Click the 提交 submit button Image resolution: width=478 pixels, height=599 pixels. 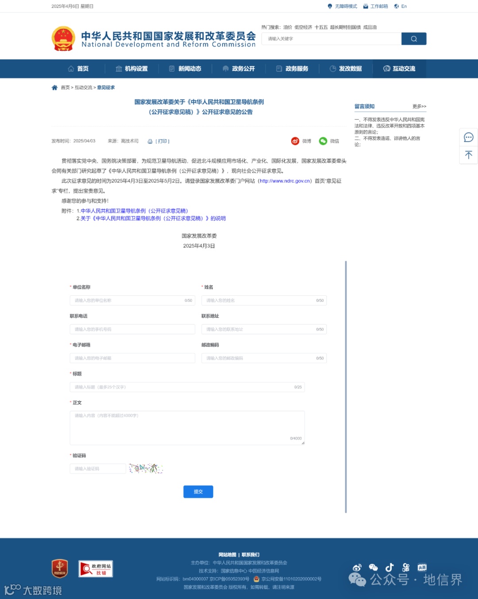coord(198,492)
